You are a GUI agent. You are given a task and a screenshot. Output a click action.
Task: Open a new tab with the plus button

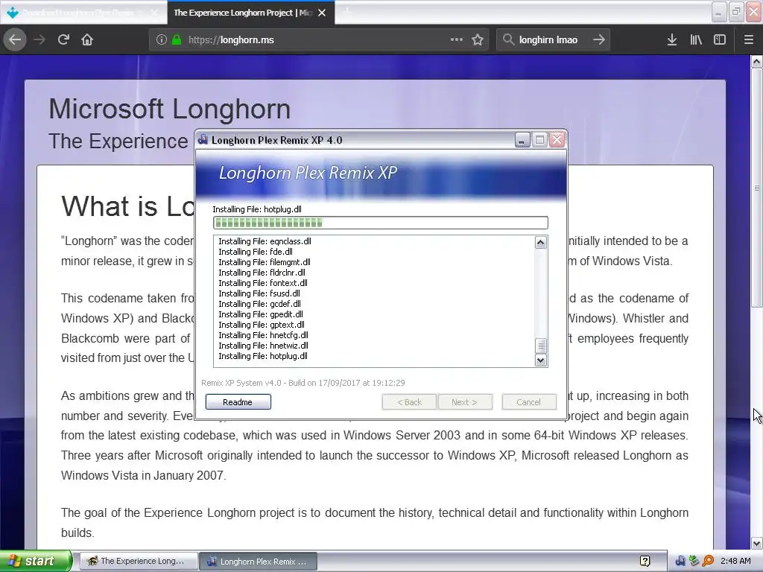tap(347, 12)
